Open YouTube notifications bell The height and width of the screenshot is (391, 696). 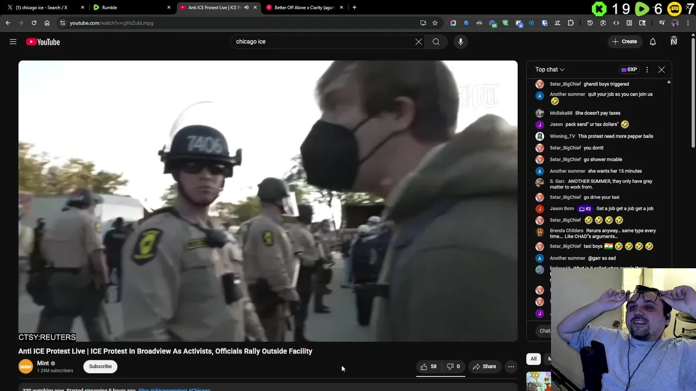tap(652, 42)
